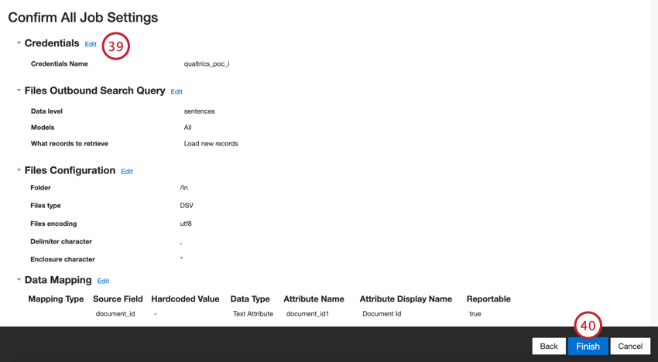
Task: Click the red step 39 marker
Action: (x=115, y=46)
